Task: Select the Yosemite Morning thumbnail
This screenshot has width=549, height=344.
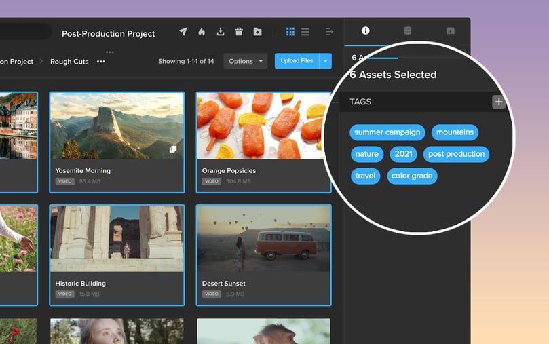Action: pos(117,126)
